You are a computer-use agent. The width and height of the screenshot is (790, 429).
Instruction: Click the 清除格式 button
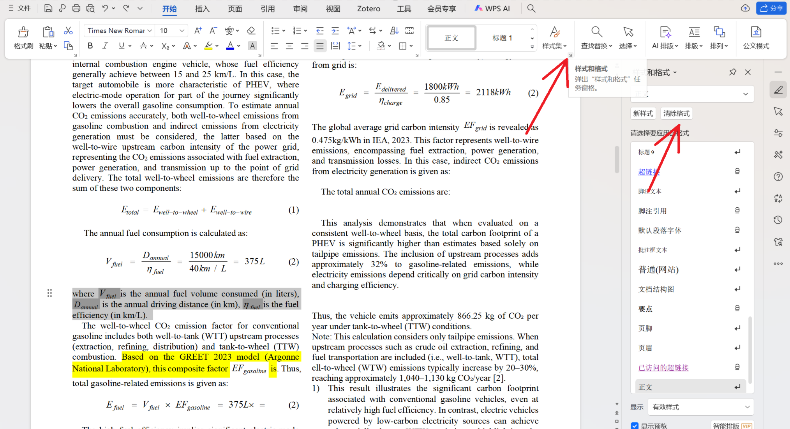coord(676,113)
